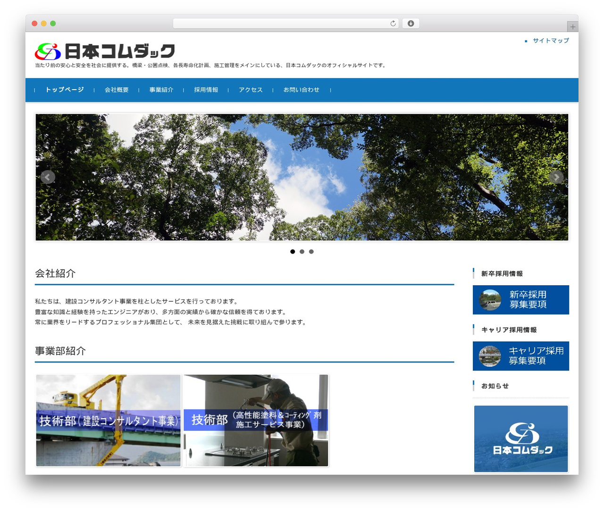Click the お知らせ sidebar heading
604x511 pixels.
(495, 386)
